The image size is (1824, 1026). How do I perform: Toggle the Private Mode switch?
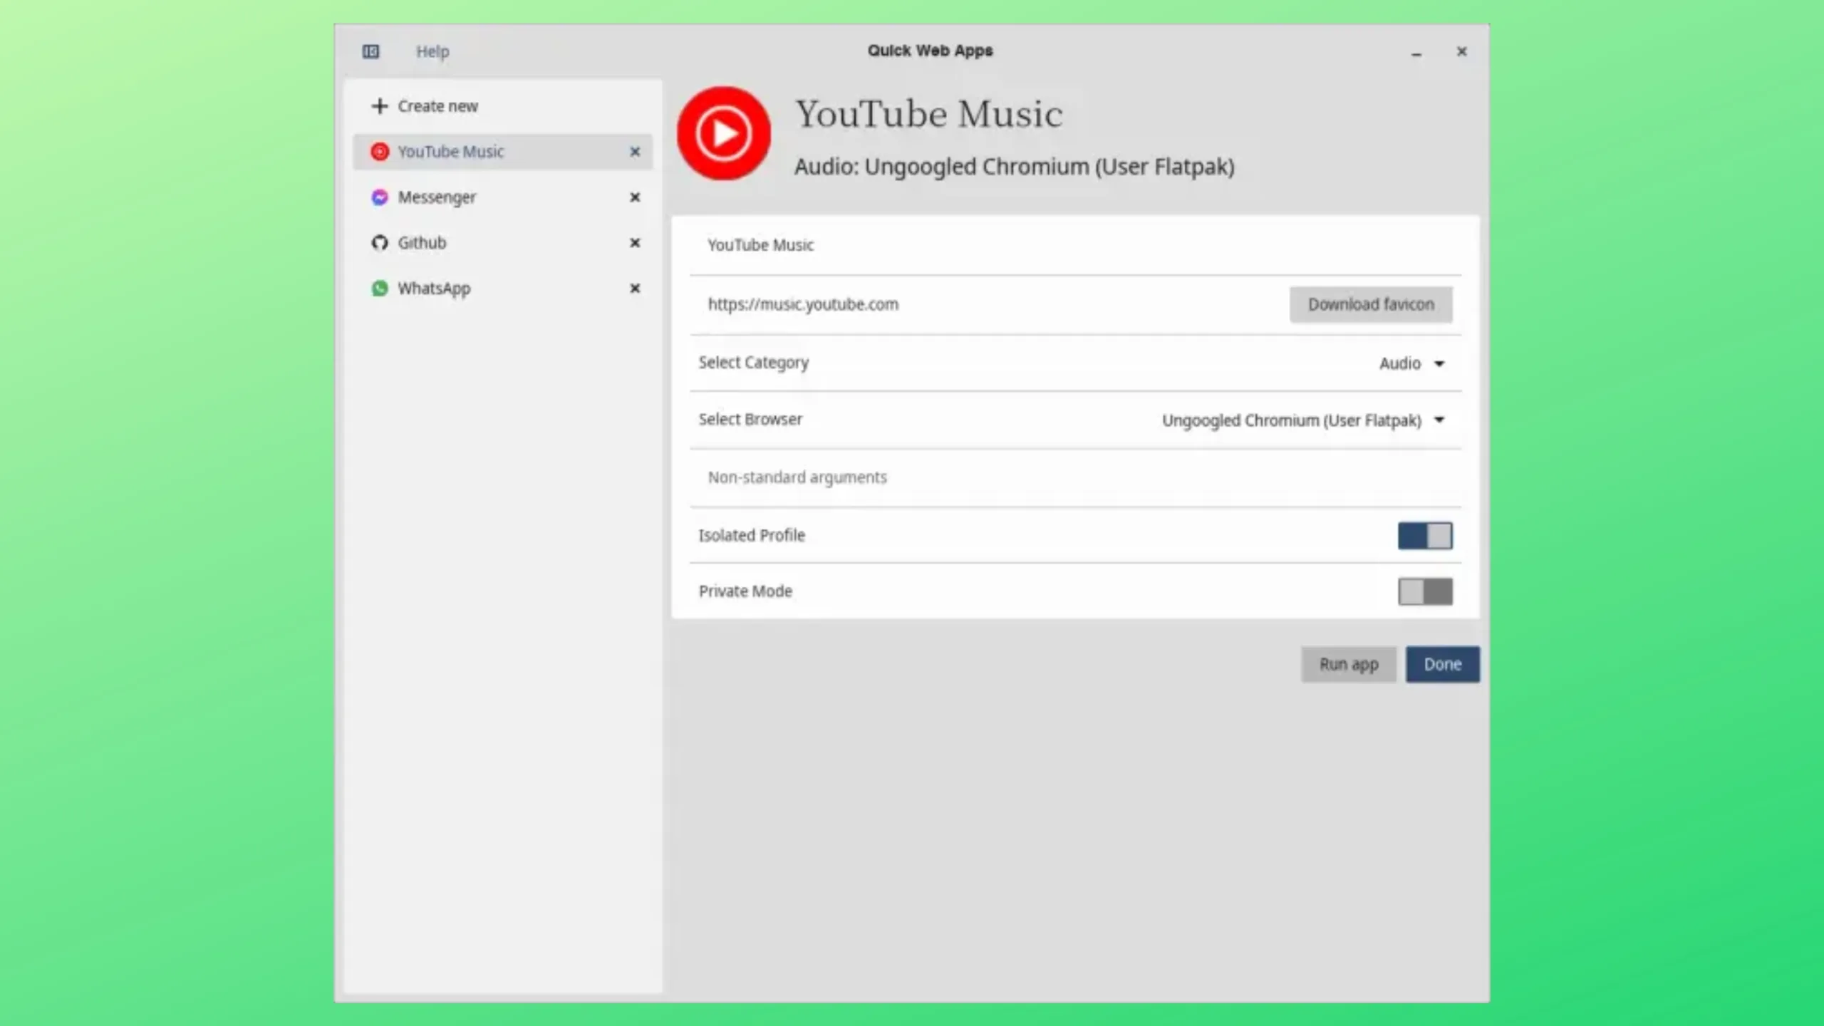tap(1425, 591)
